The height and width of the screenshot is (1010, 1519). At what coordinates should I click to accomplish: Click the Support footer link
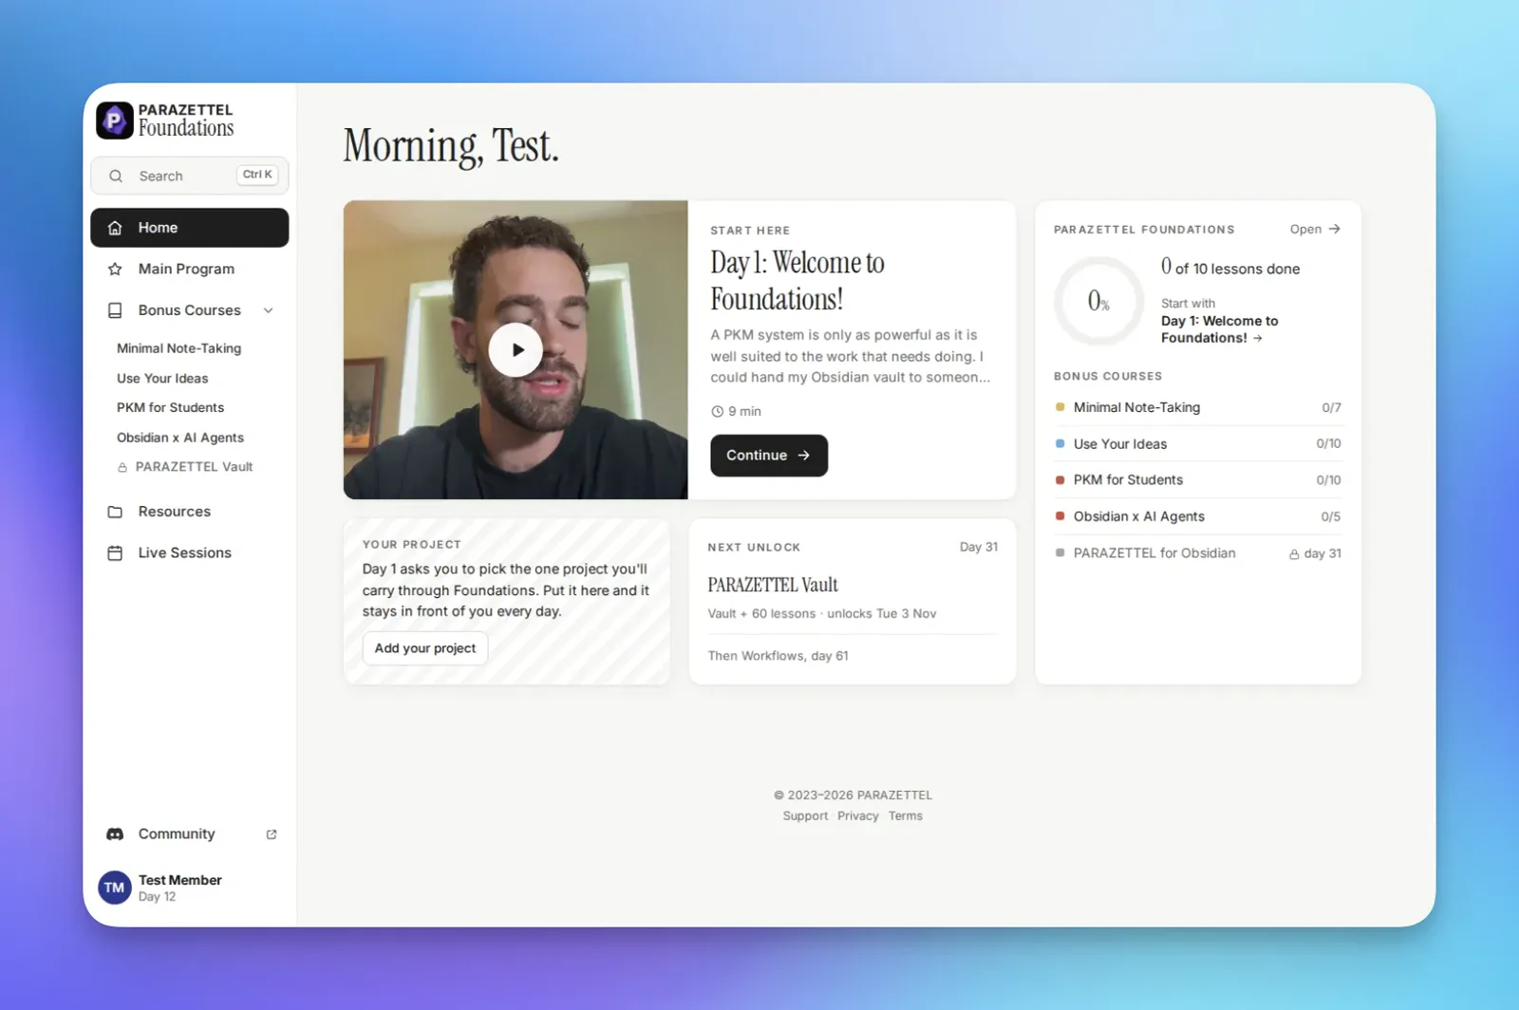pos(805,816)
